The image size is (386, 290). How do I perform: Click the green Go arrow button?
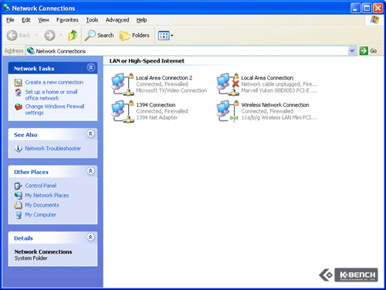tap(364, 51)
